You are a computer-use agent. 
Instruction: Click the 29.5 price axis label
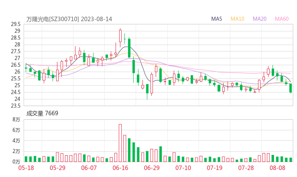tap(16, 24)
